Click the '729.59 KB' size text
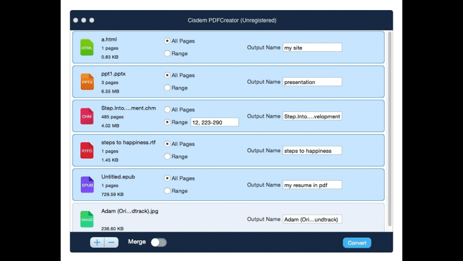The image size is (463, 261). (x=112, y=194)
